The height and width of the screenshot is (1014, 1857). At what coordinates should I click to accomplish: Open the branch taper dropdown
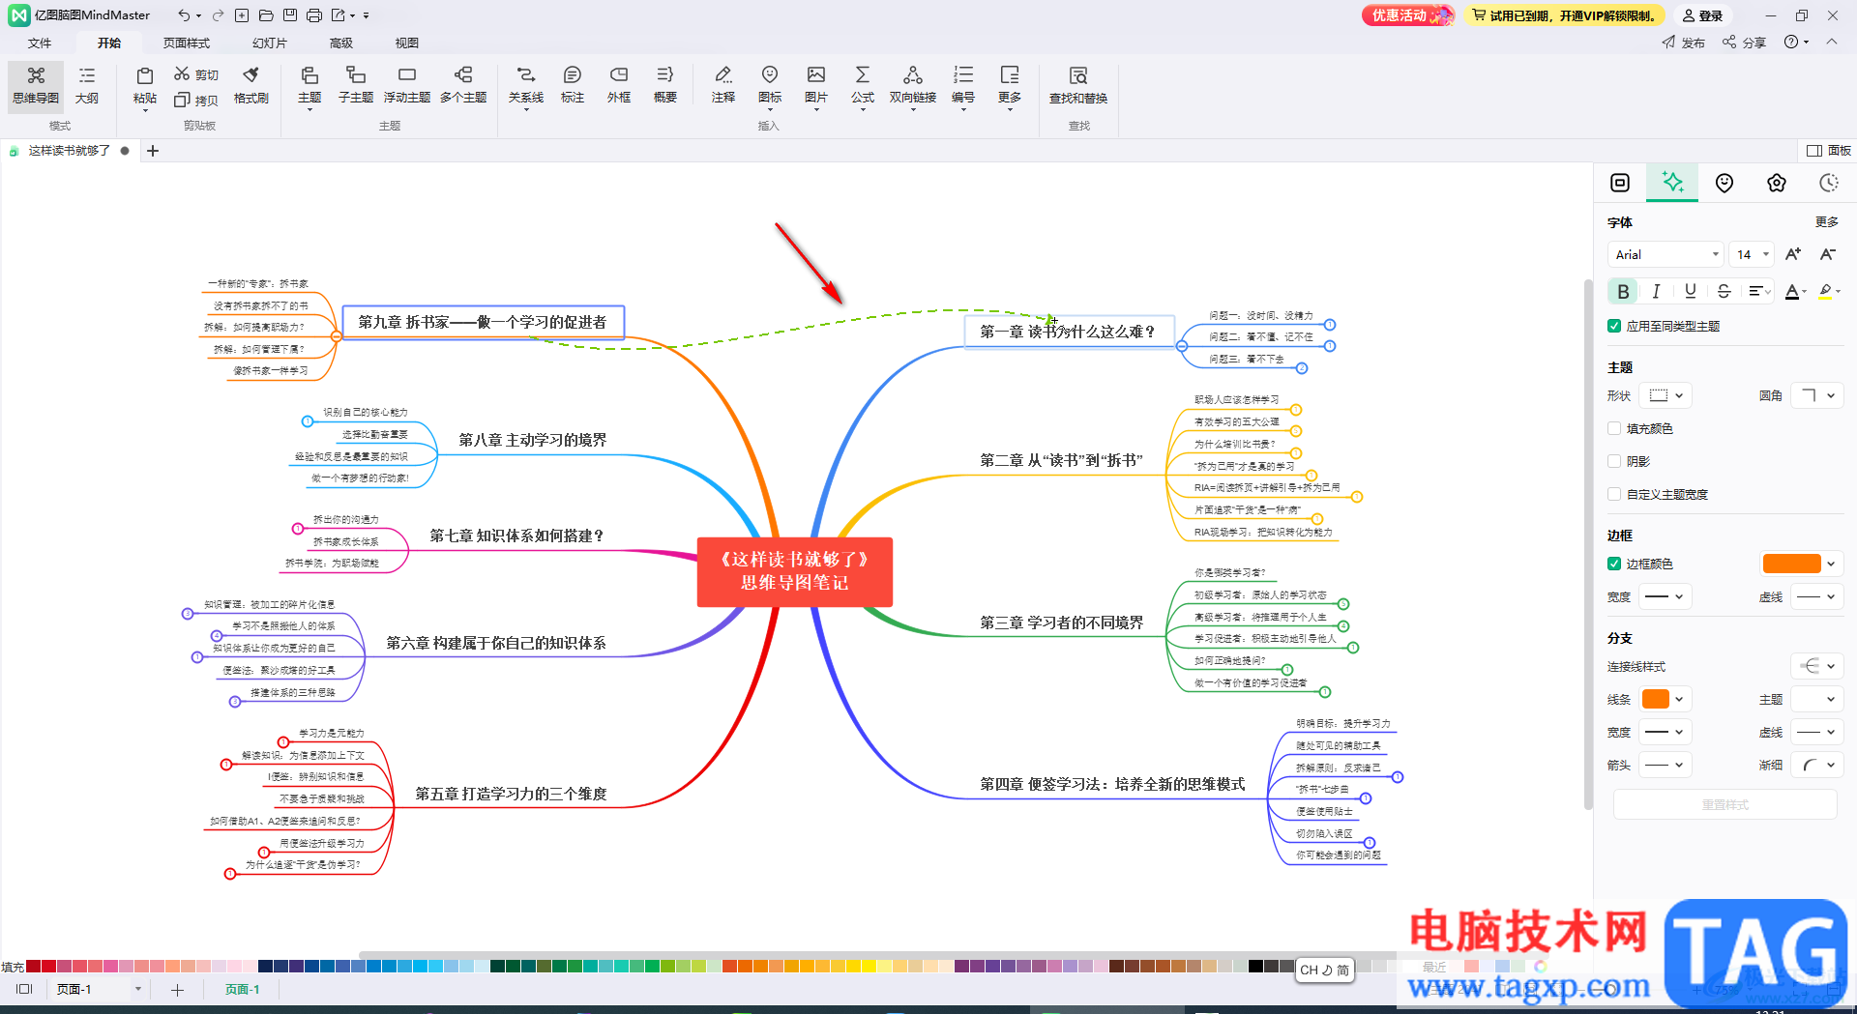click(1816, 765)
